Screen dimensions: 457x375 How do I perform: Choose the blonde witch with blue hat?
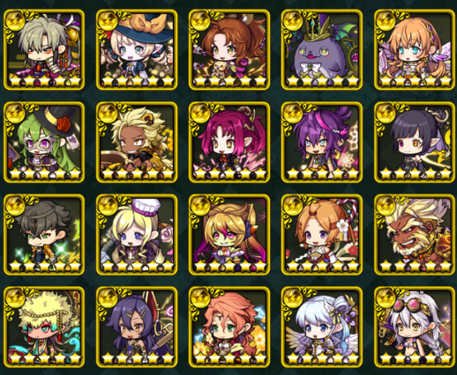click(x=137, y=49)
